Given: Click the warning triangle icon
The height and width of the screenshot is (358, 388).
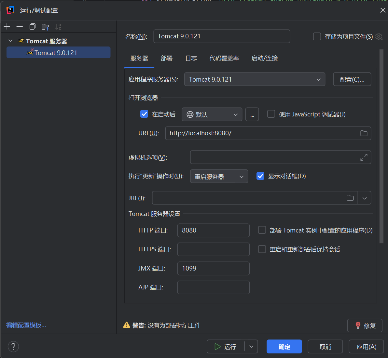Looking at the screenshot, I should pos(127,325).
